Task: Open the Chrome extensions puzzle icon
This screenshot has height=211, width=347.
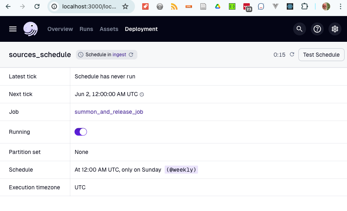Action: point(304,6)
